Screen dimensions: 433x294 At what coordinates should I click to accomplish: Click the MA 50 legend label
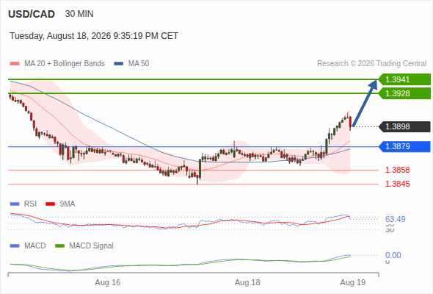(x=139, y=64)
